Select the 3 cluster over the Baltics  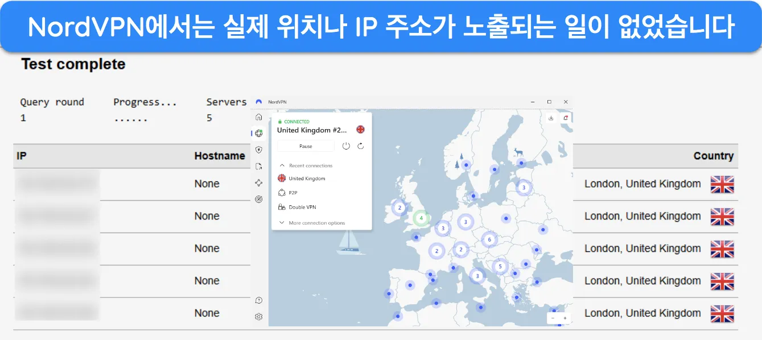pyautogui.click(x=524, y=187)
